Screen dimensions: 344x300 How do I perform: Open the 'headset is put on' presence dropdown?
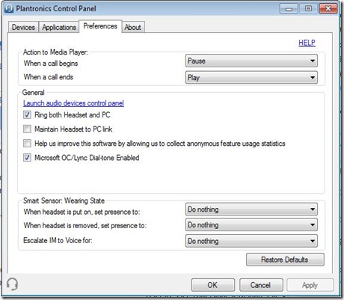pos(251,209)
